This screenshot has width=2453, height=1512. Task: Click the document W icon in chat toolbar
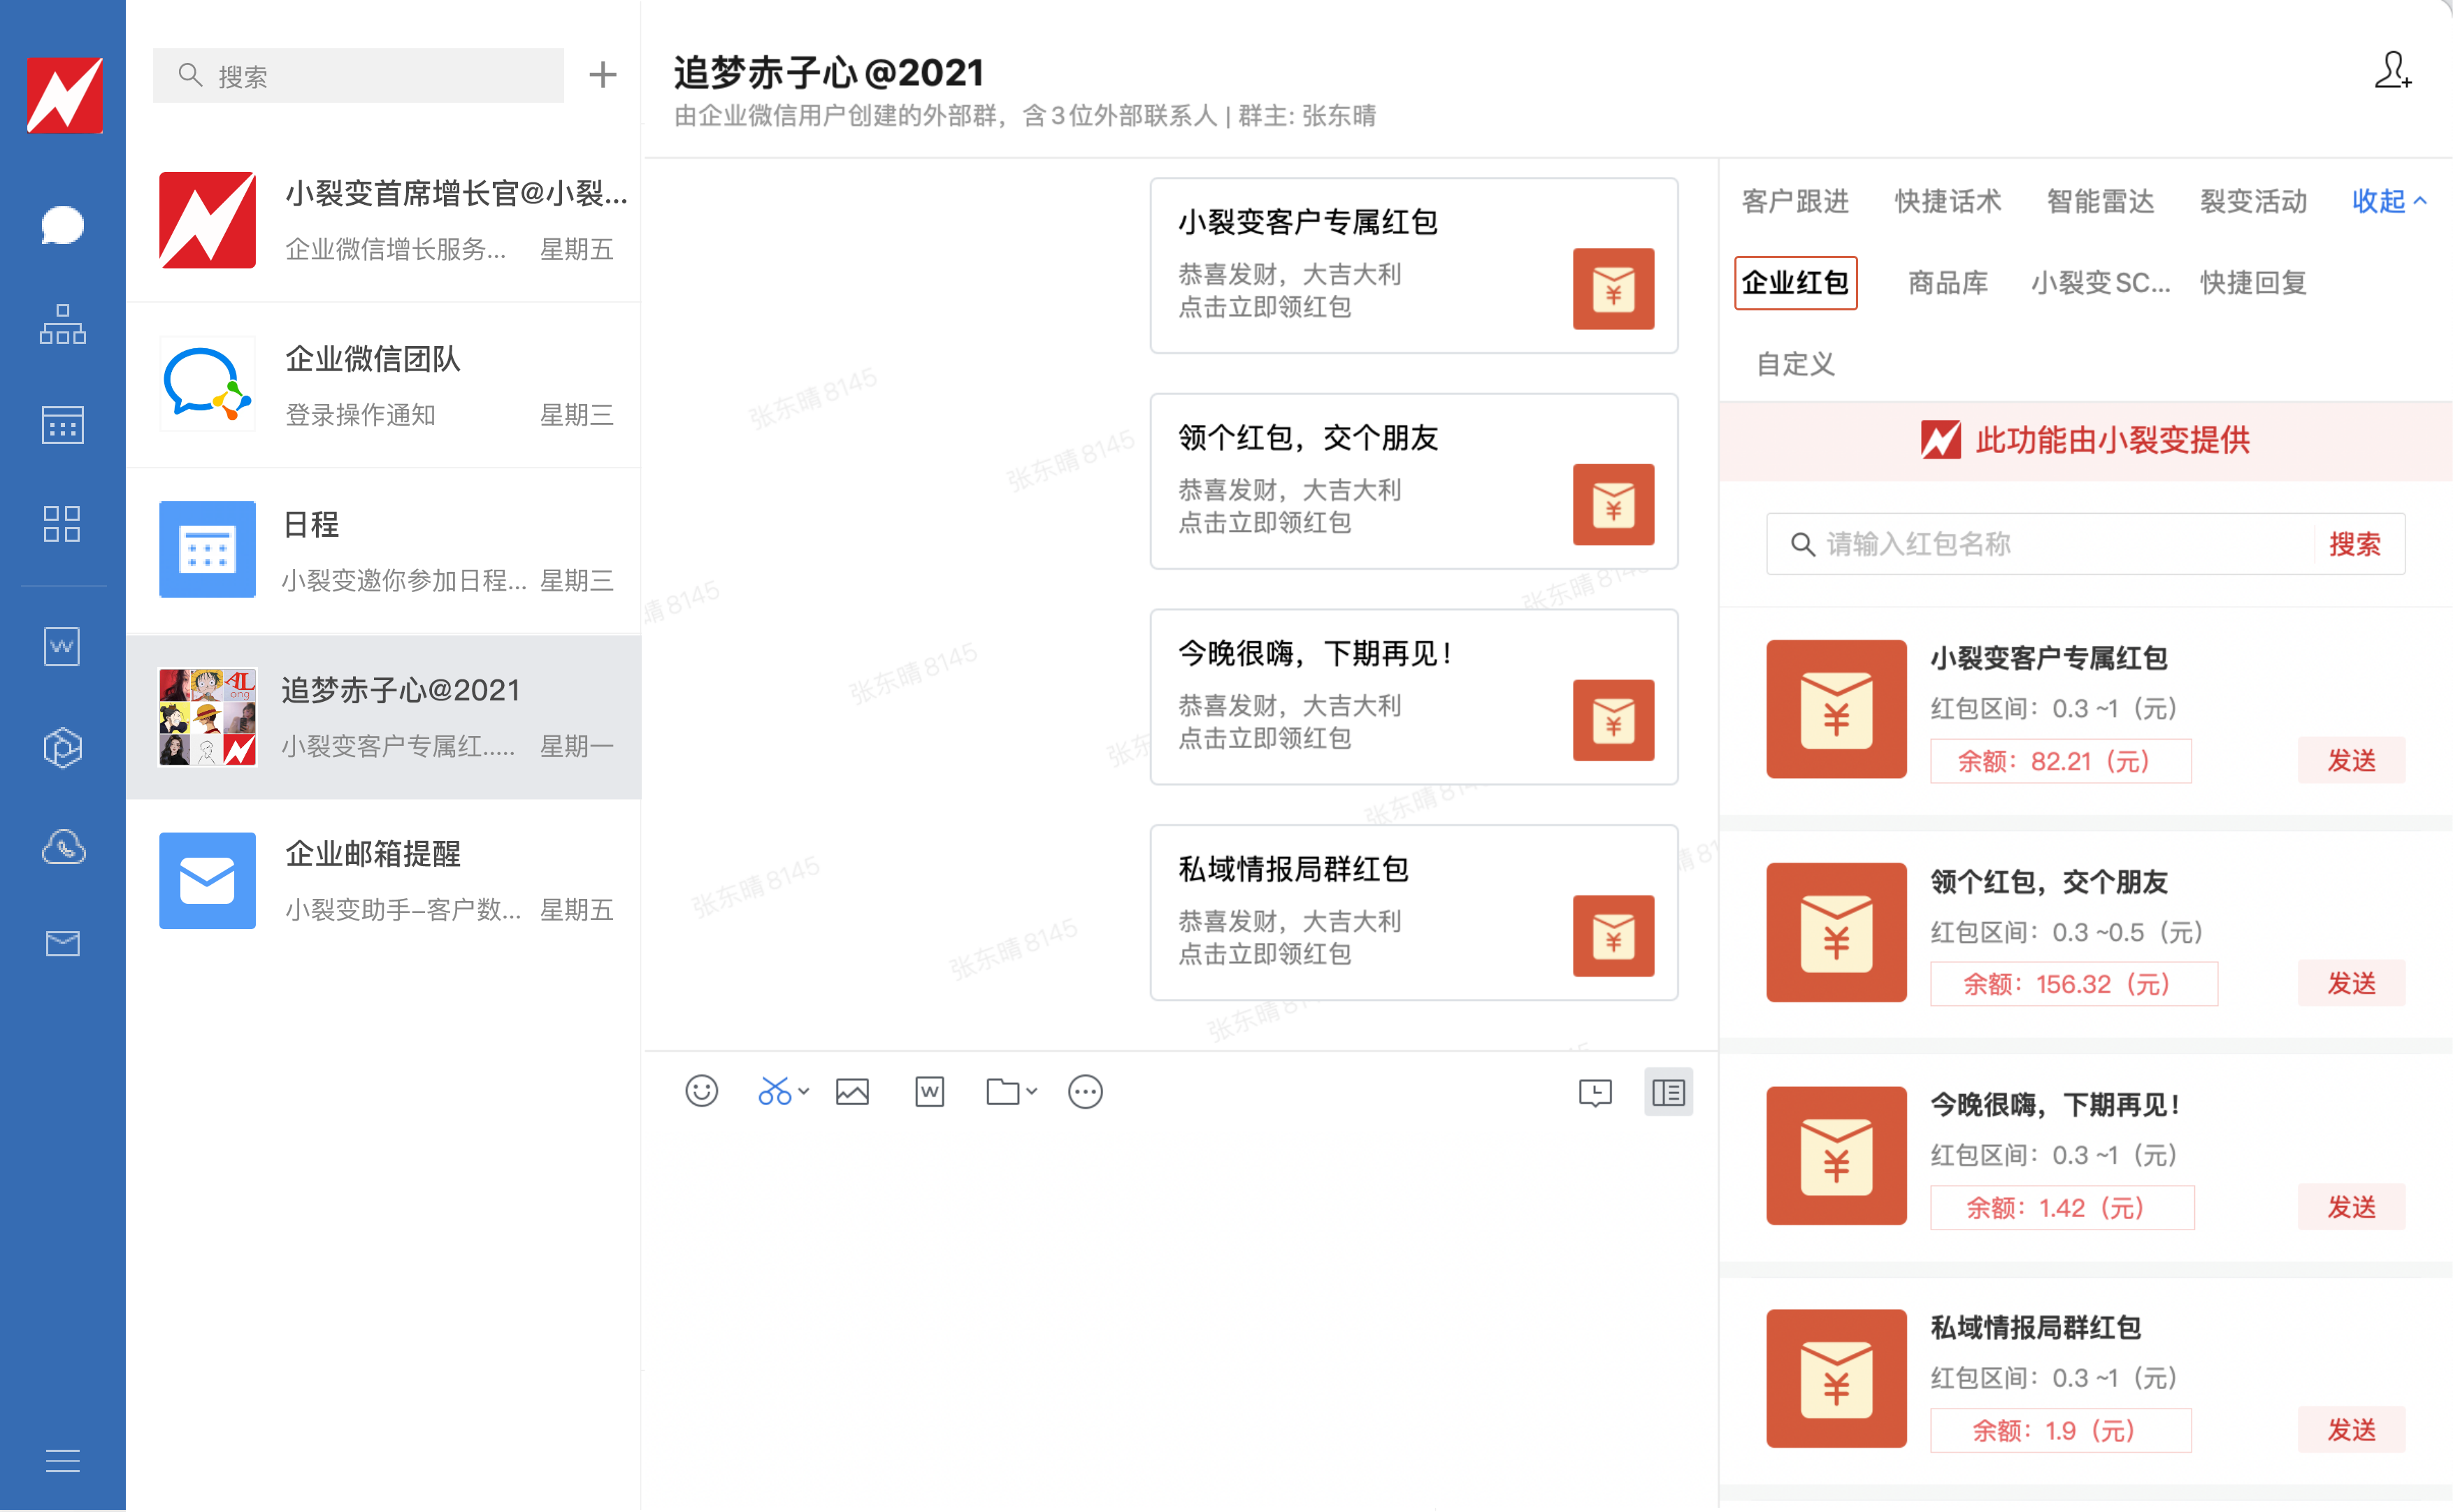pos(930,1091)
